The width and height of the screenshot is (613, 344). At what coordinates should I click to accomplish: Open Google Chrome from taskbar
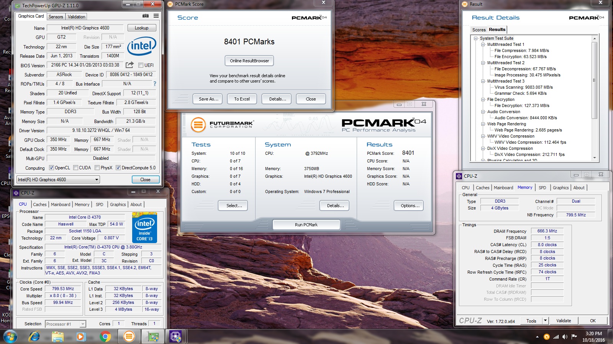(x=105, y=337)
